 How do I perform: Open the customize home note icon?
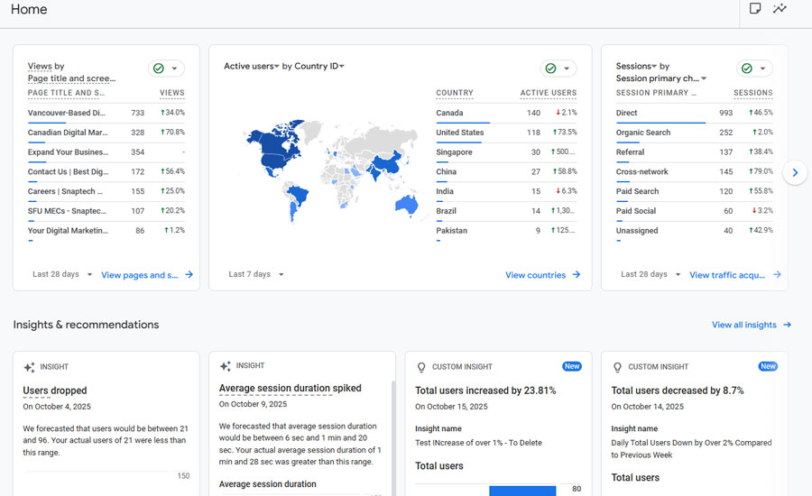[755, 8]
